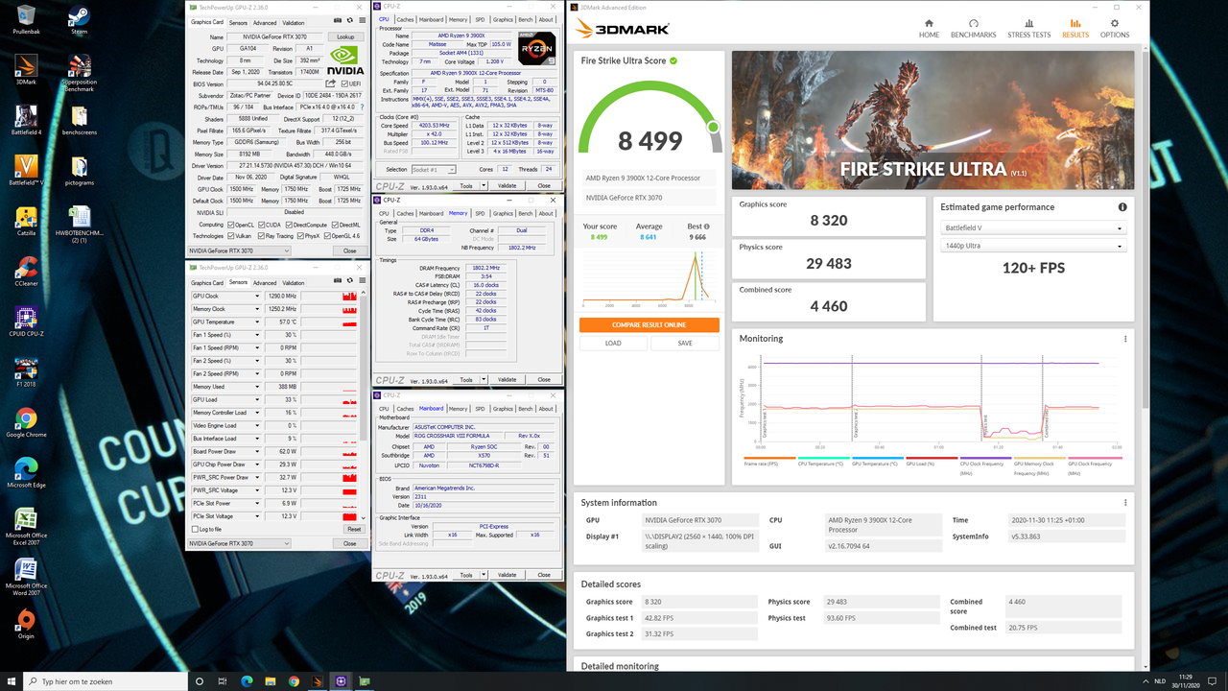Click camera icon in GPU-Z Sensors window
Screen dimensions: 1228x691
337,281
